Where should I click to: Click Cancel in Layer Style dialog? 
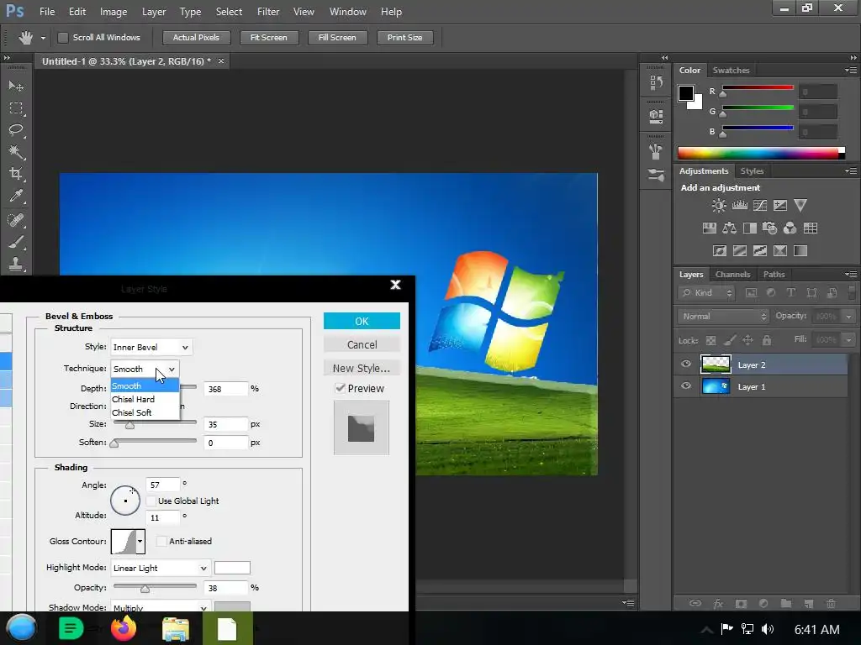coord(362,344)
